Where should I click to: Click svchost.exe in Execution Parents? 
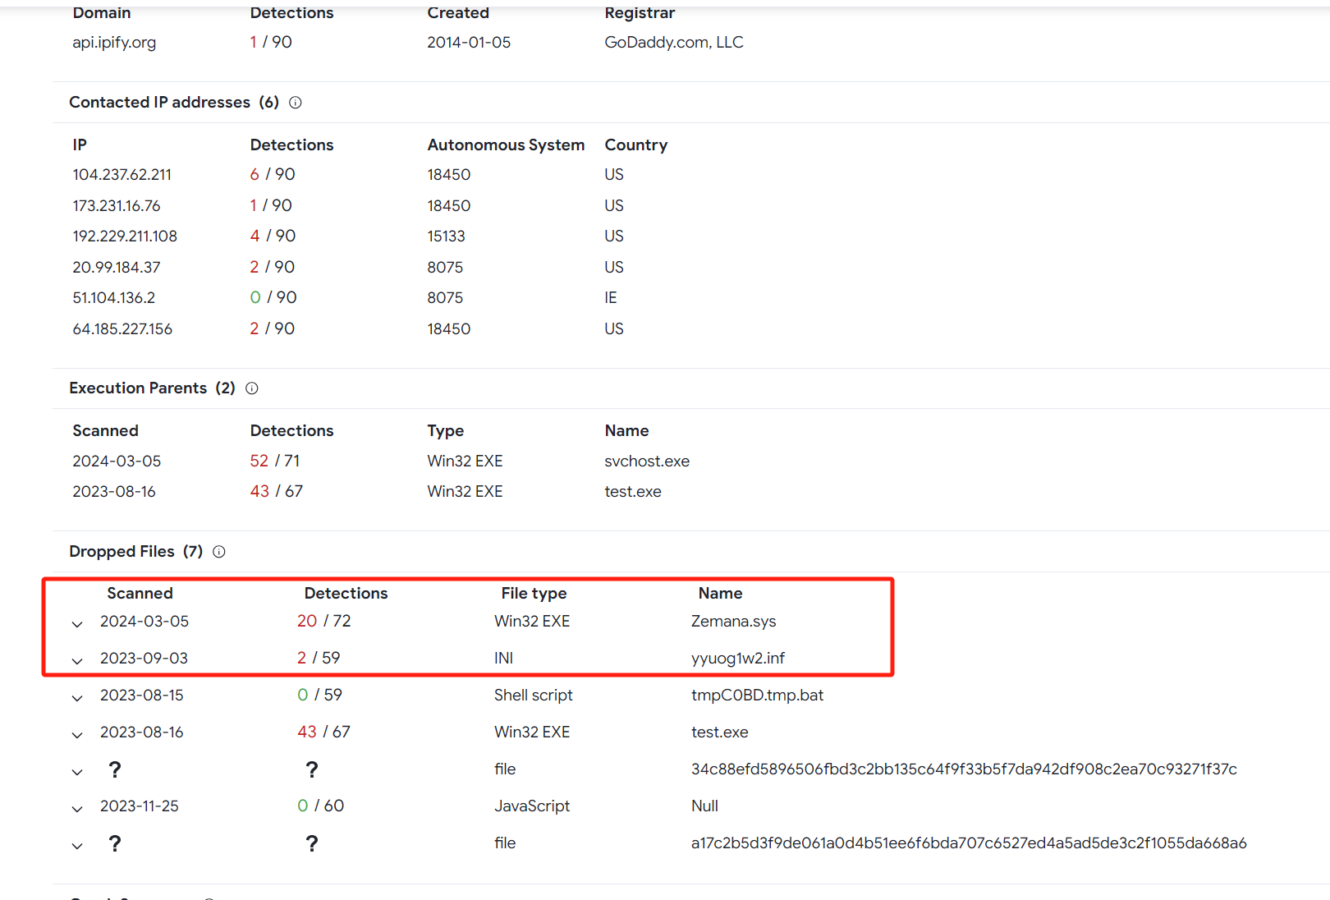click(647, 461)
